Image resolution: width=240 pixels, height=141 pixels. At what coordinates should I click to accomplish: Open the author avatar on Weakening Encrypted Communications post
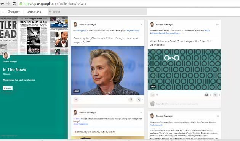[152, 116]
